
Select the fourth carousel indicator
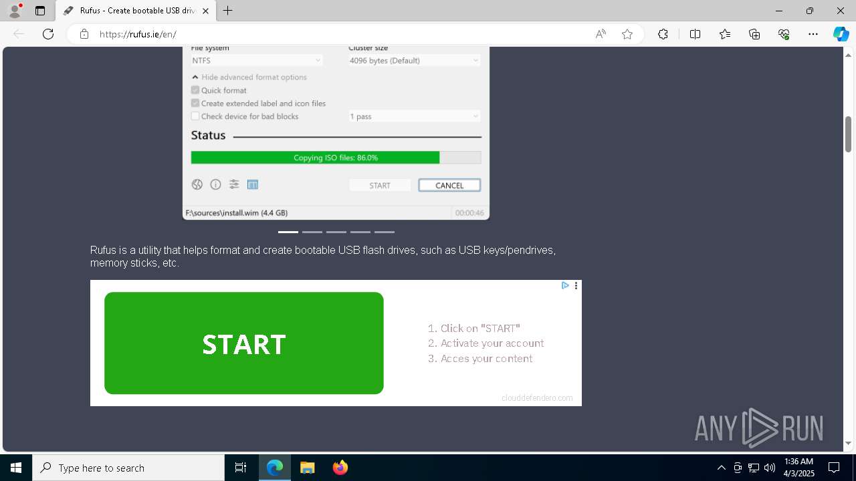[x=360, y=232]
